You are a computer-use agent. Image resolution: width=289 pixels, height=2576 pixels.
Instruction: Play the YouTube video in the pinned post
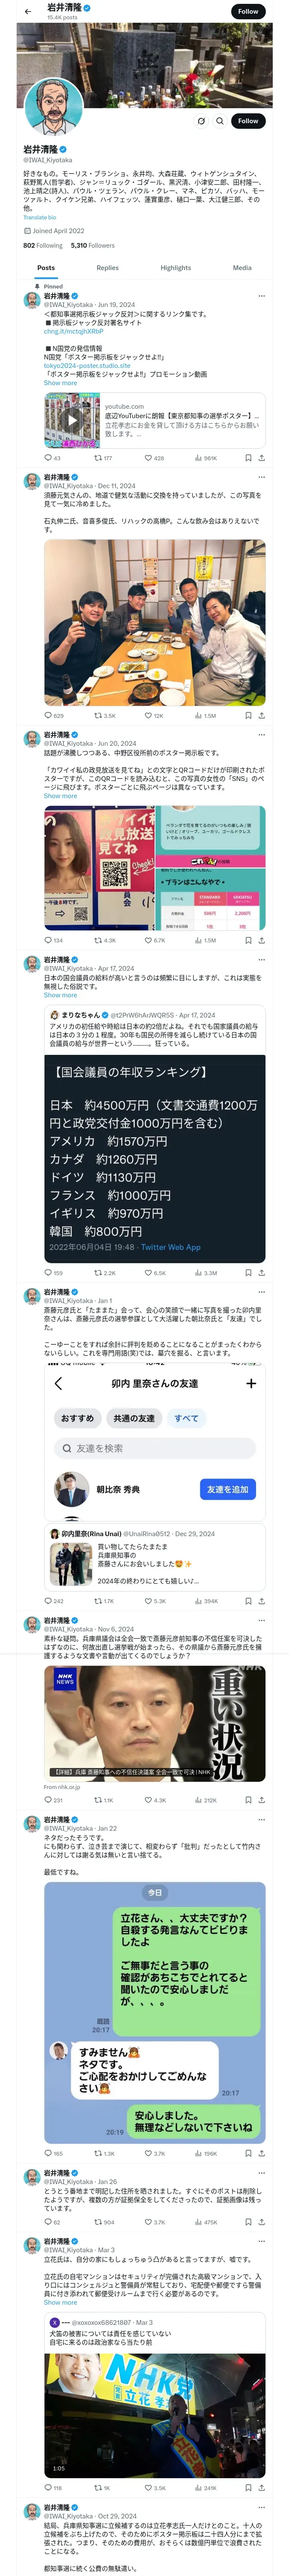pyautogui.click(x=72, y=420)
